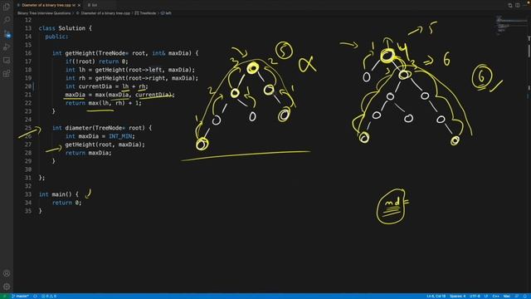The image size is (531, 299).
Task: Click Binary Tree Interview Questions breadcrumb
Action: pos(44,13)
